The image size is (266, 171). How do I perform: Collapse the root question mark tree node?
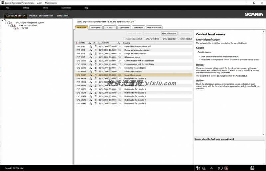2,20
